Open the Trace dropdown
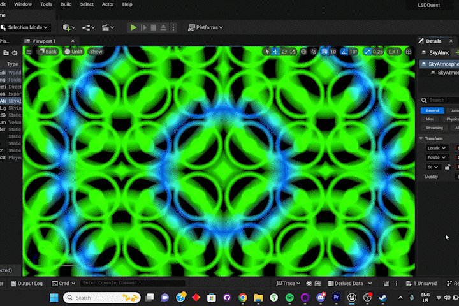Image resolution: width=459 pixels, height=306 pixels. point(288,283)
